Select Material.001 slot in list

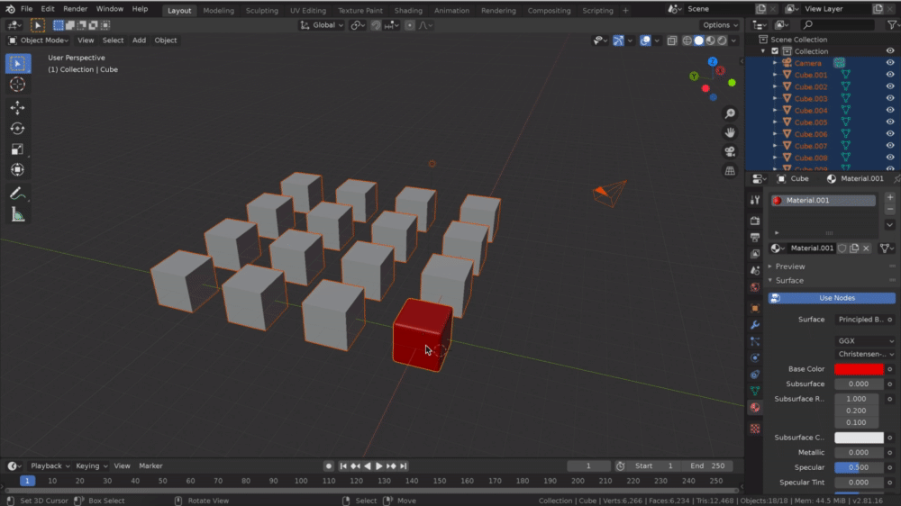point(824,201)
